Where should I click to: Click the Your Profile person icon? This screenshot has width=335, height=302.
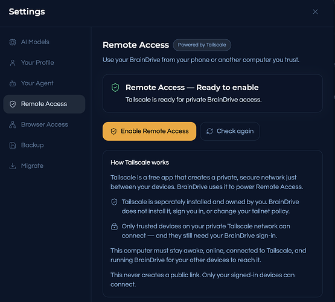point(13,63)
